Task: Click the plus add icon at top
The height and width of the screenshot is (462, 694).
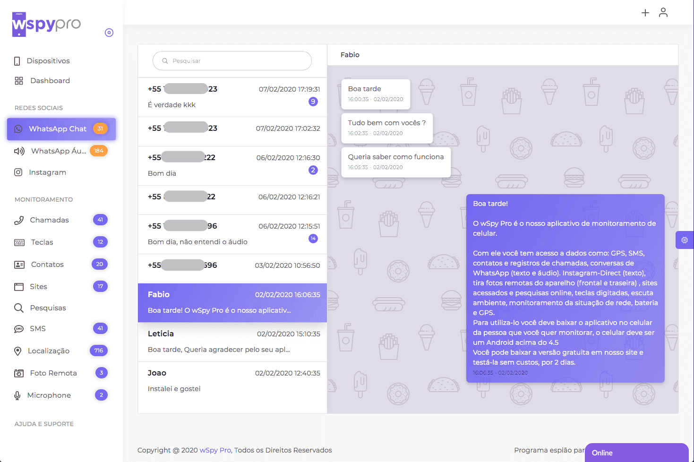Action: pos(645,13)
